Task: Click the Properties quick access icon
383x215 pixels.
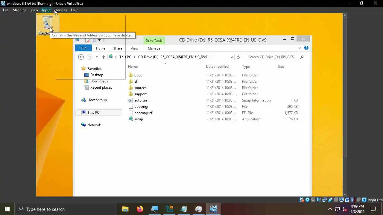Action: (87, 40)
